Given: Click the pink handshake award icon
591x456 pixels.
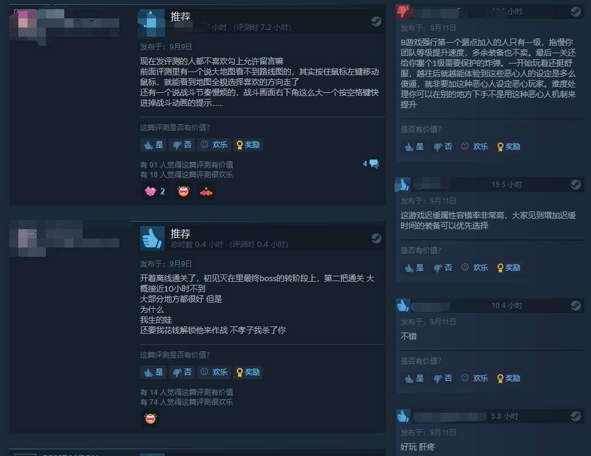Looking at the screenshot, I should pyautogui.click(x=206, y=192).
